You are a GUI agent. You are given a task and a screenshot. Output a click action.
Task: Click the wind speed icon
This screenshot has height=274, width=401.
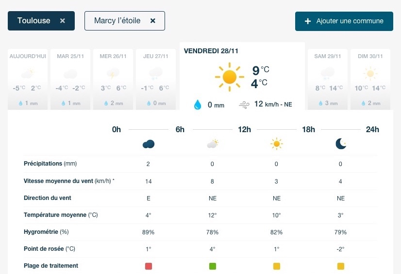244,105
